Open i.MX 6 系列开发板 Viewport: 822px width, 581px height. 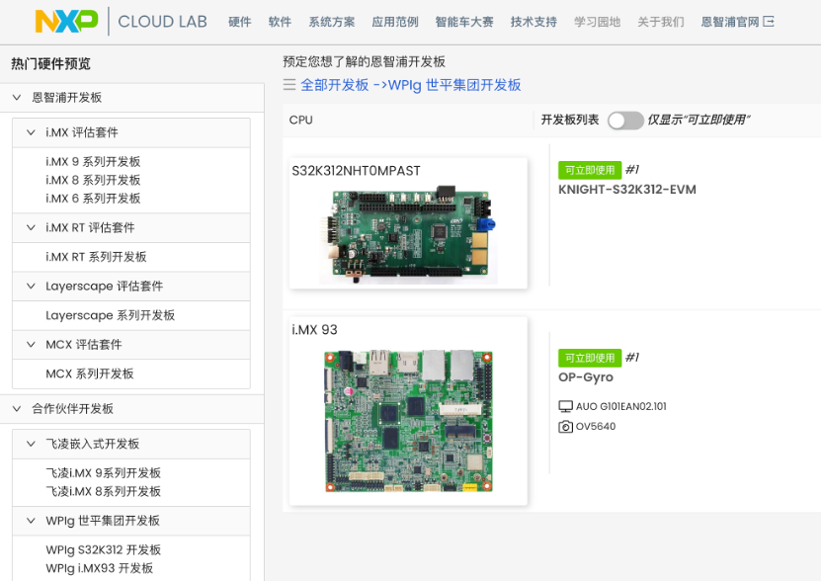coord(93,199)
